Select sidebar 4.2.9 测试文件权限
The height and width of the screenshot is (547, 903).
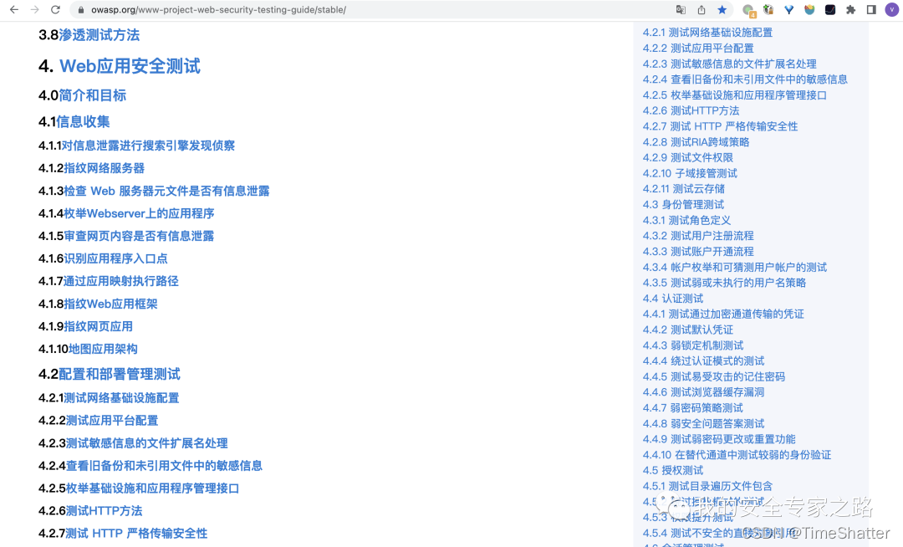688,157
